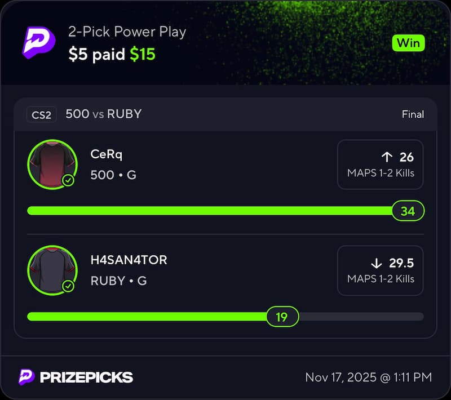Image resolution: width=451 pixels, height=400 pixels.
Task: Click the 500 vs RUBY match title
Action: [x=103, y=114]
